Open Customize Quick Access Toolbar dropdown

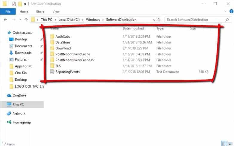coord(25,4)
